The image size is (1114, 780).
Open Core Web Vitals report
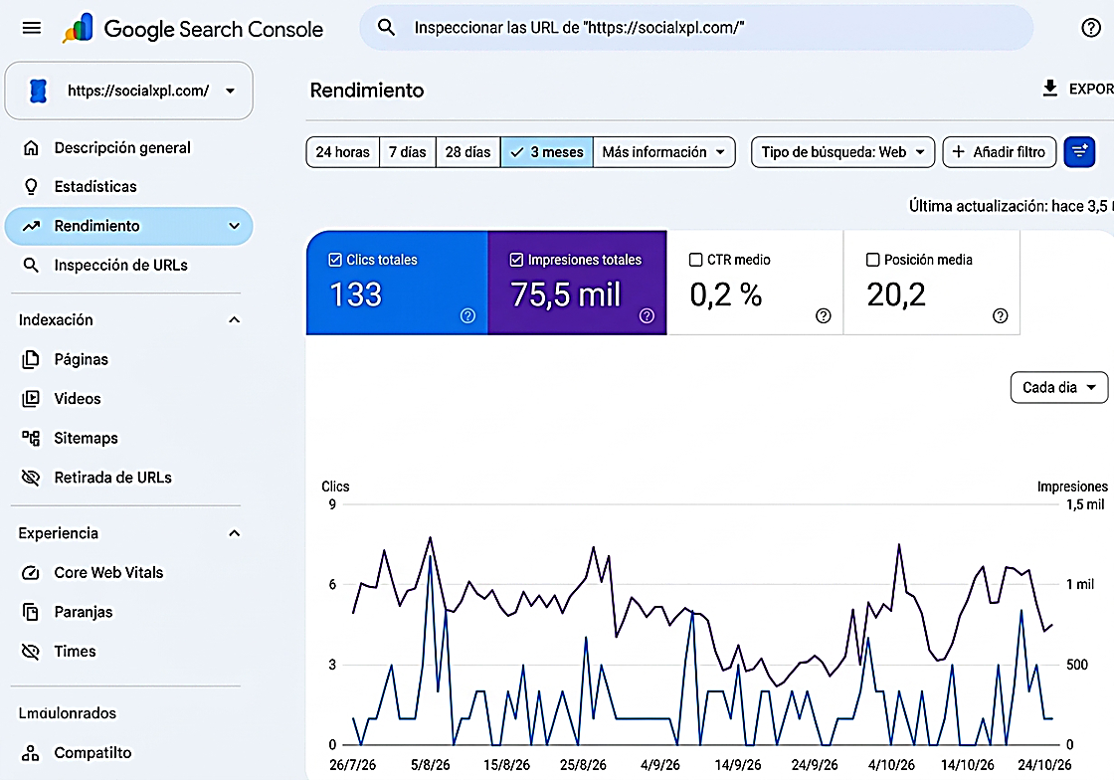tap(128, 573)
